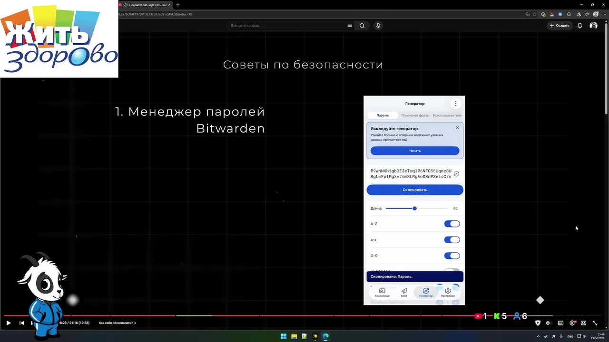Screen dimensions: 609x342
Task: Open the Send tab in Bitwarden
Action: (404, 292)
